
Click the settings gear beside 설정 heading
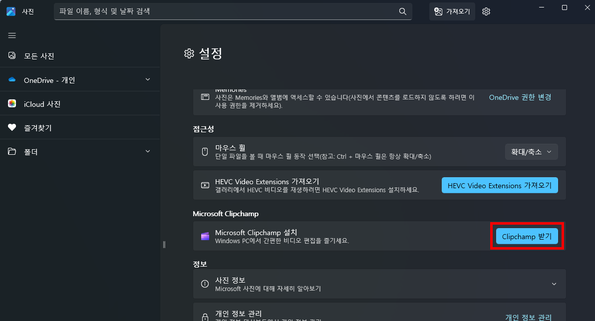(x=189, y=53)
